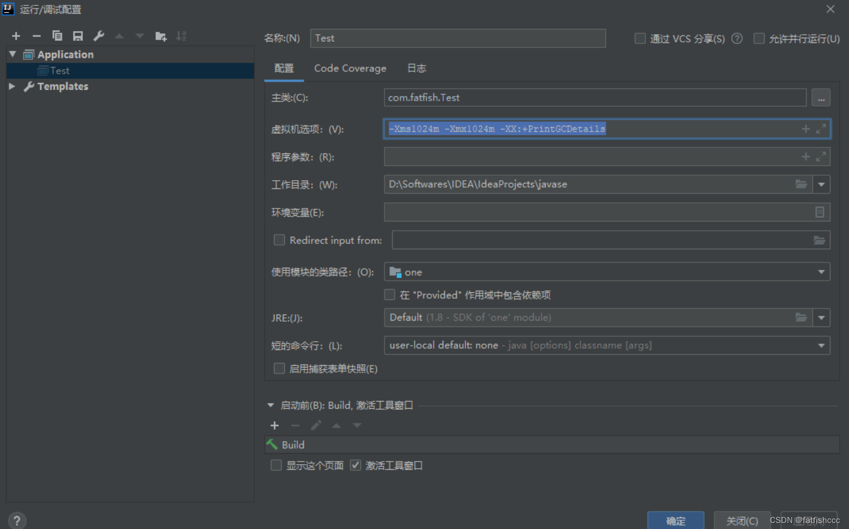This screenshot has width=849, height=529.
Task: Edit before-launch task pencil icon
Action: click(316, 426)
